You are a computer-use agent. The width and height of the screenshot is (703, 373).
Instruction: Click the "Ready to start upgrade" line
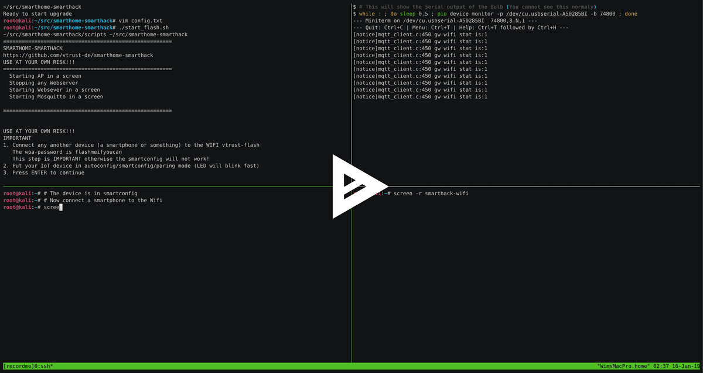pyautogui.click(x=37, y=13)
